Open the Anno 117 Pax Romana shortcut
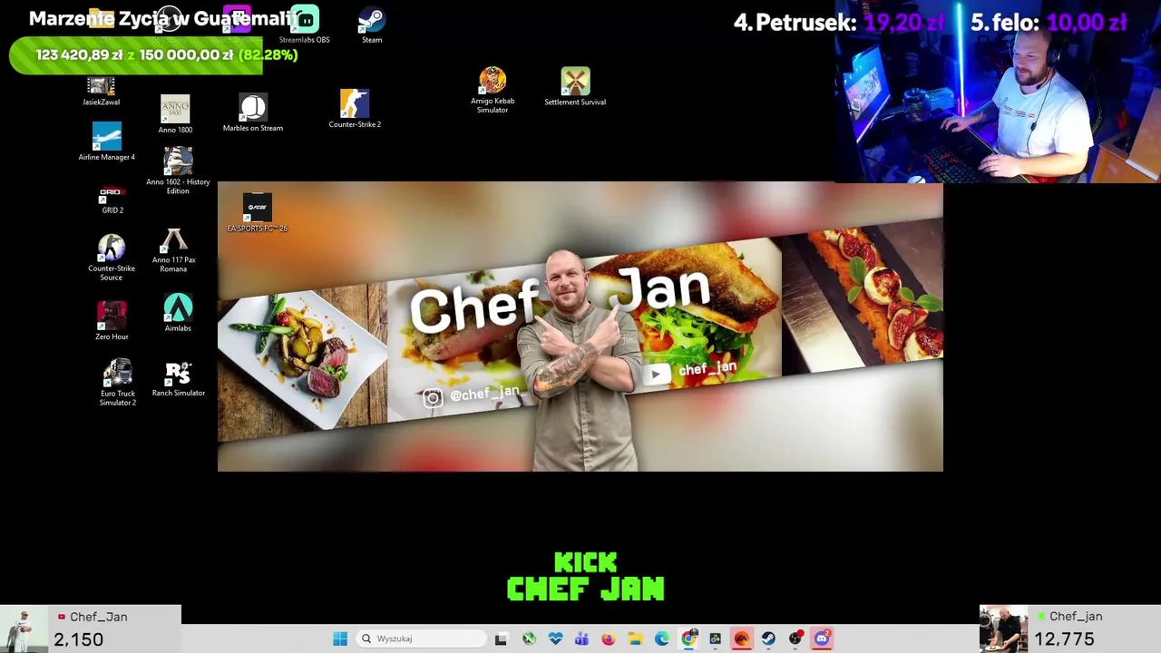1161x653 pixels. click(173, 251)
